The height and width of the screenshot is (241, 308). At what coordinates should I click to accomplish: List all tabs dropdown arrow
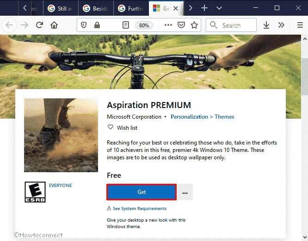click(x=219, y=8)
